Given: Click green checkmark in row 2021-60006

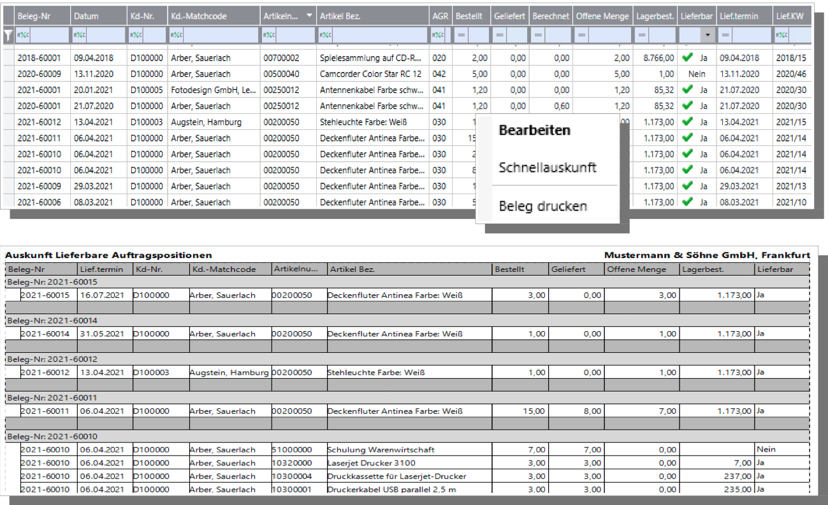Looking at the screenshot, I should click(687, 202).
